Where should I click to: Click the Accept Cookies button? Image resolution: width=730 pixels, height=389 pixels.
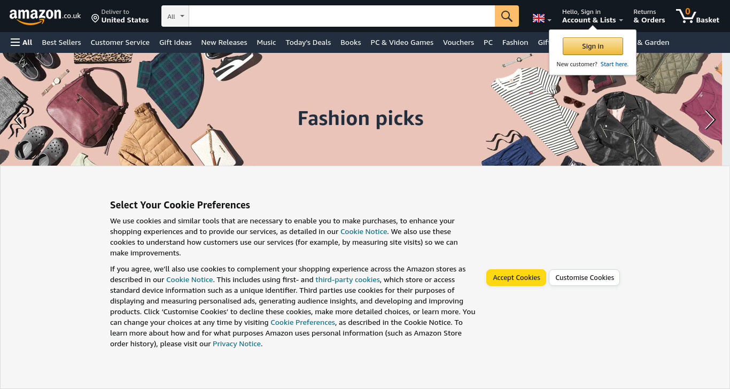pos(516,278)
